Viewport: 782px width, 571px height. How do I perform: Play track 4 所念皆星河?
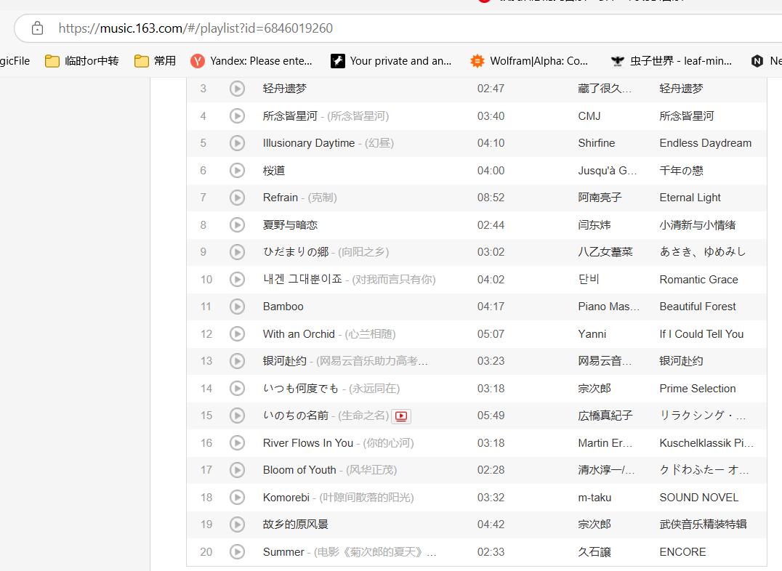tap(237, 116)
